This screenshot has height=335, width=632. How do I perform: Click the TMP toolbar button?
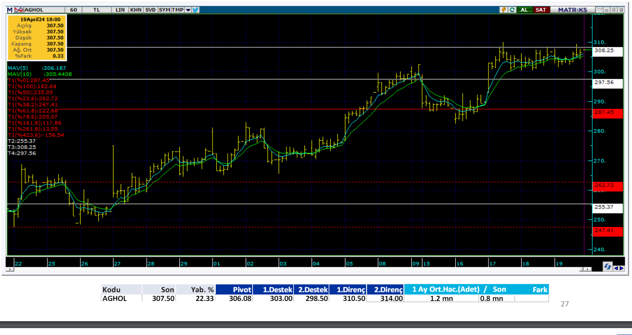(178, 10)
